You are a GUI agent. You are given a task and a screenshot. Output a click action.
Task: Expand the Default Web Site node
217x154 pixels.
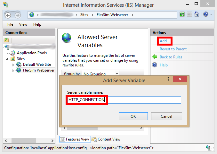click(x=13, y=64)
